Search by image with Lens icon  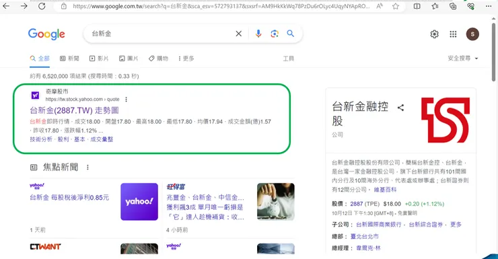coord(275,34)
